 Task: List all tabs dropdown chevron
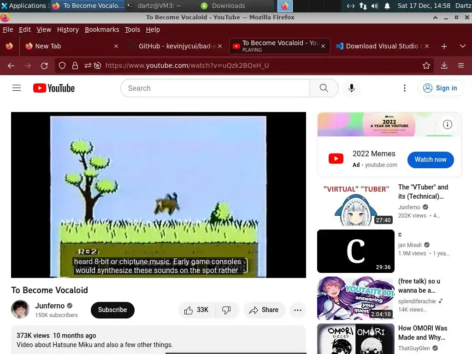point(463,47)
